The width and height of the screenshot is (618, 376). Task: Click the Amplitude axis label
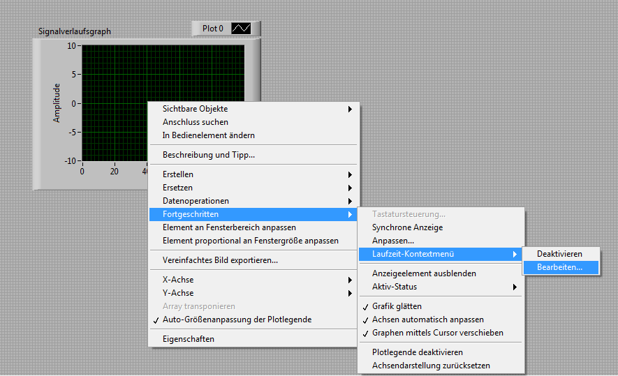click(57, 103)
